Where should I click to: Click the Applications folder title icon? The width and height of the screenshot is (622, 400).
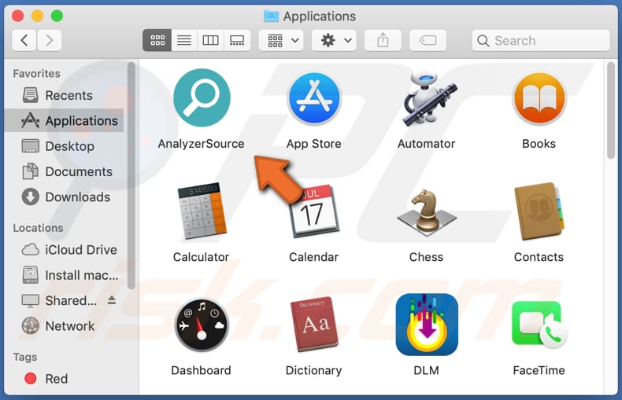coord(272,16)
